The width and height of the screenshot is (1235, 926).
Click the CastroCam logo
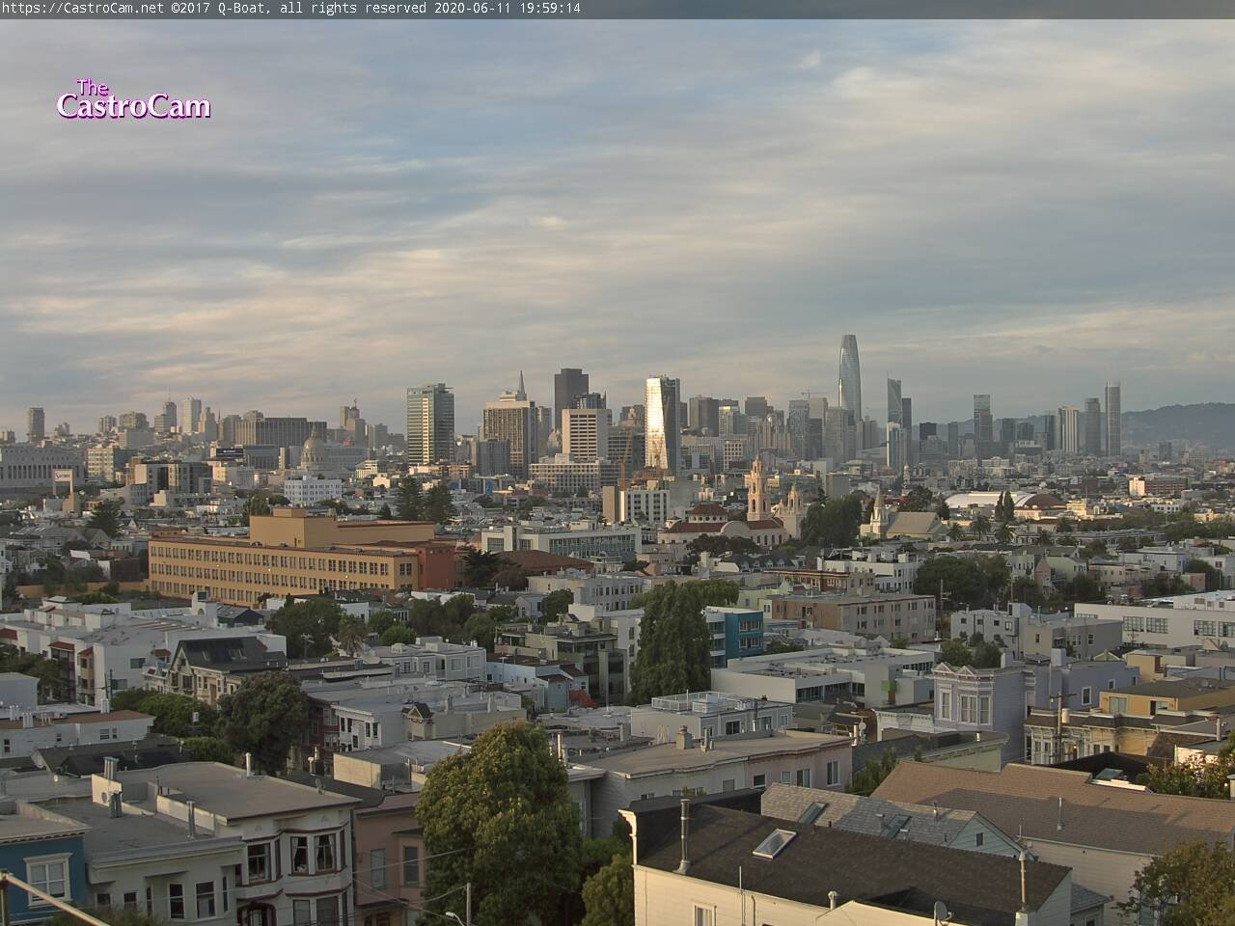133,100
